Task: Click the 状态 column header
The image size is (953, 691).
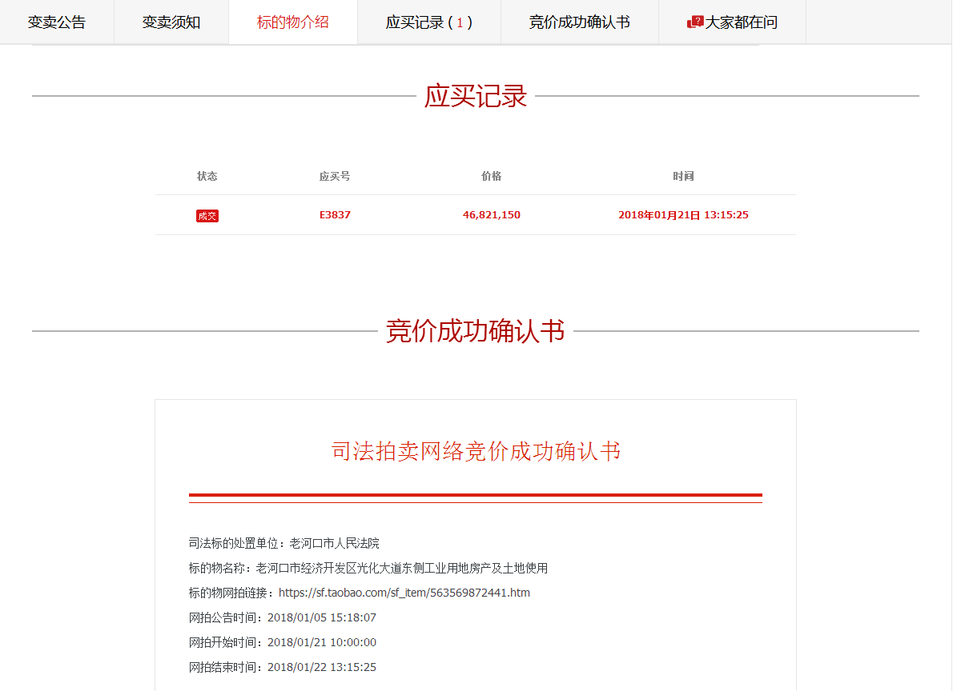Action: point(207,176)
